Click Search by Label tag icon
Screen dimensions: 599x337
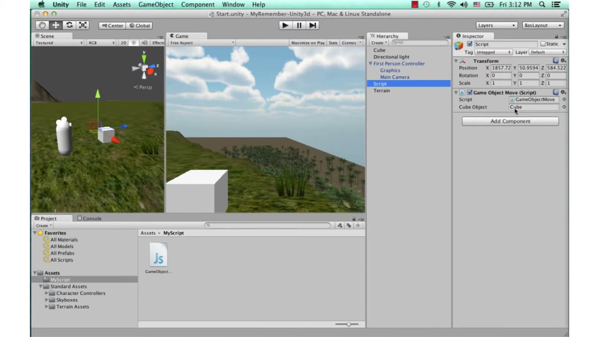(349, 225)
